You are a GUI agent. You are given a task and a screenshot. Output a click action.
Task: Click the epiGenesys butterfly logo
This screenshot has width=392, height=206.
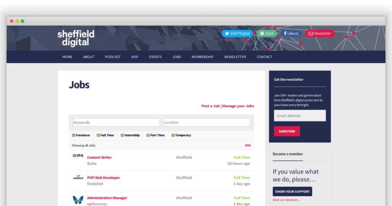coord(78,199)
